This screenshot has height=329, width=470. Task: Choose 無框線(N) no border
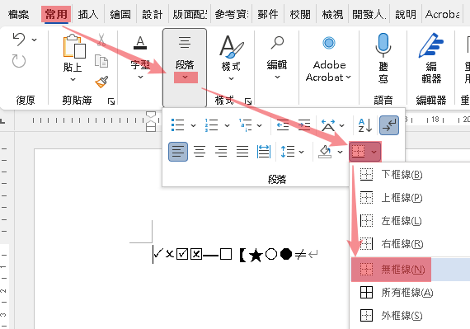point(411,269)
